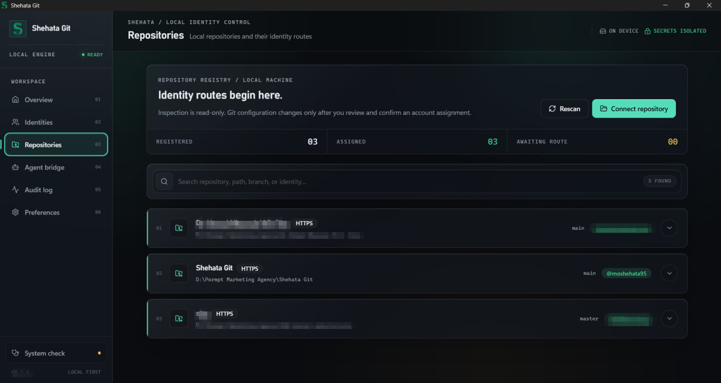
Task: Minimize the Shehata Git window
Action: [665, 5]
